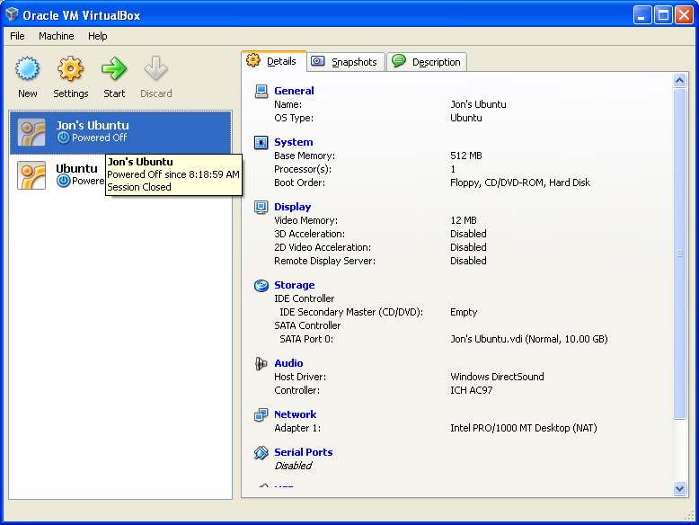Image resolution: width=699 pixels, height=525 pixels.
Task: Click the greyed Discard arrow icon
Action: pos(155,68)
